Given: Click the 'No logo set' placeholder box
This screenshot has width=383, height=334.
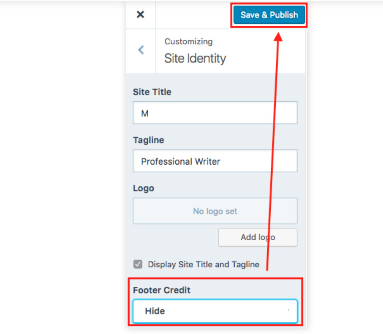Looking at the screenshot, I should coord(215,211).
